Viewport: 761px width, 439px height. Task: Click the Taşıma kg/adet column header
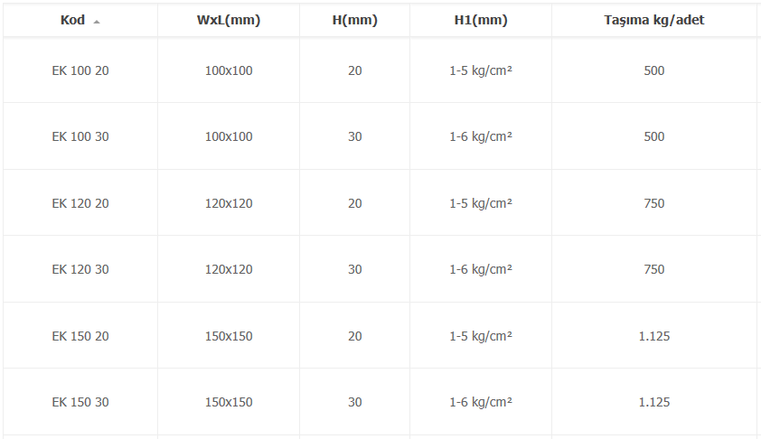click(653, 20)
